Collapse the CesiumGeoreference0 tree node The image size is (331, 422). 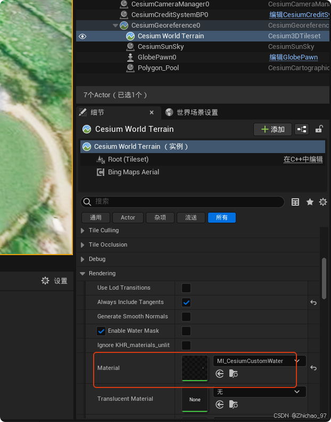point(115,26)
